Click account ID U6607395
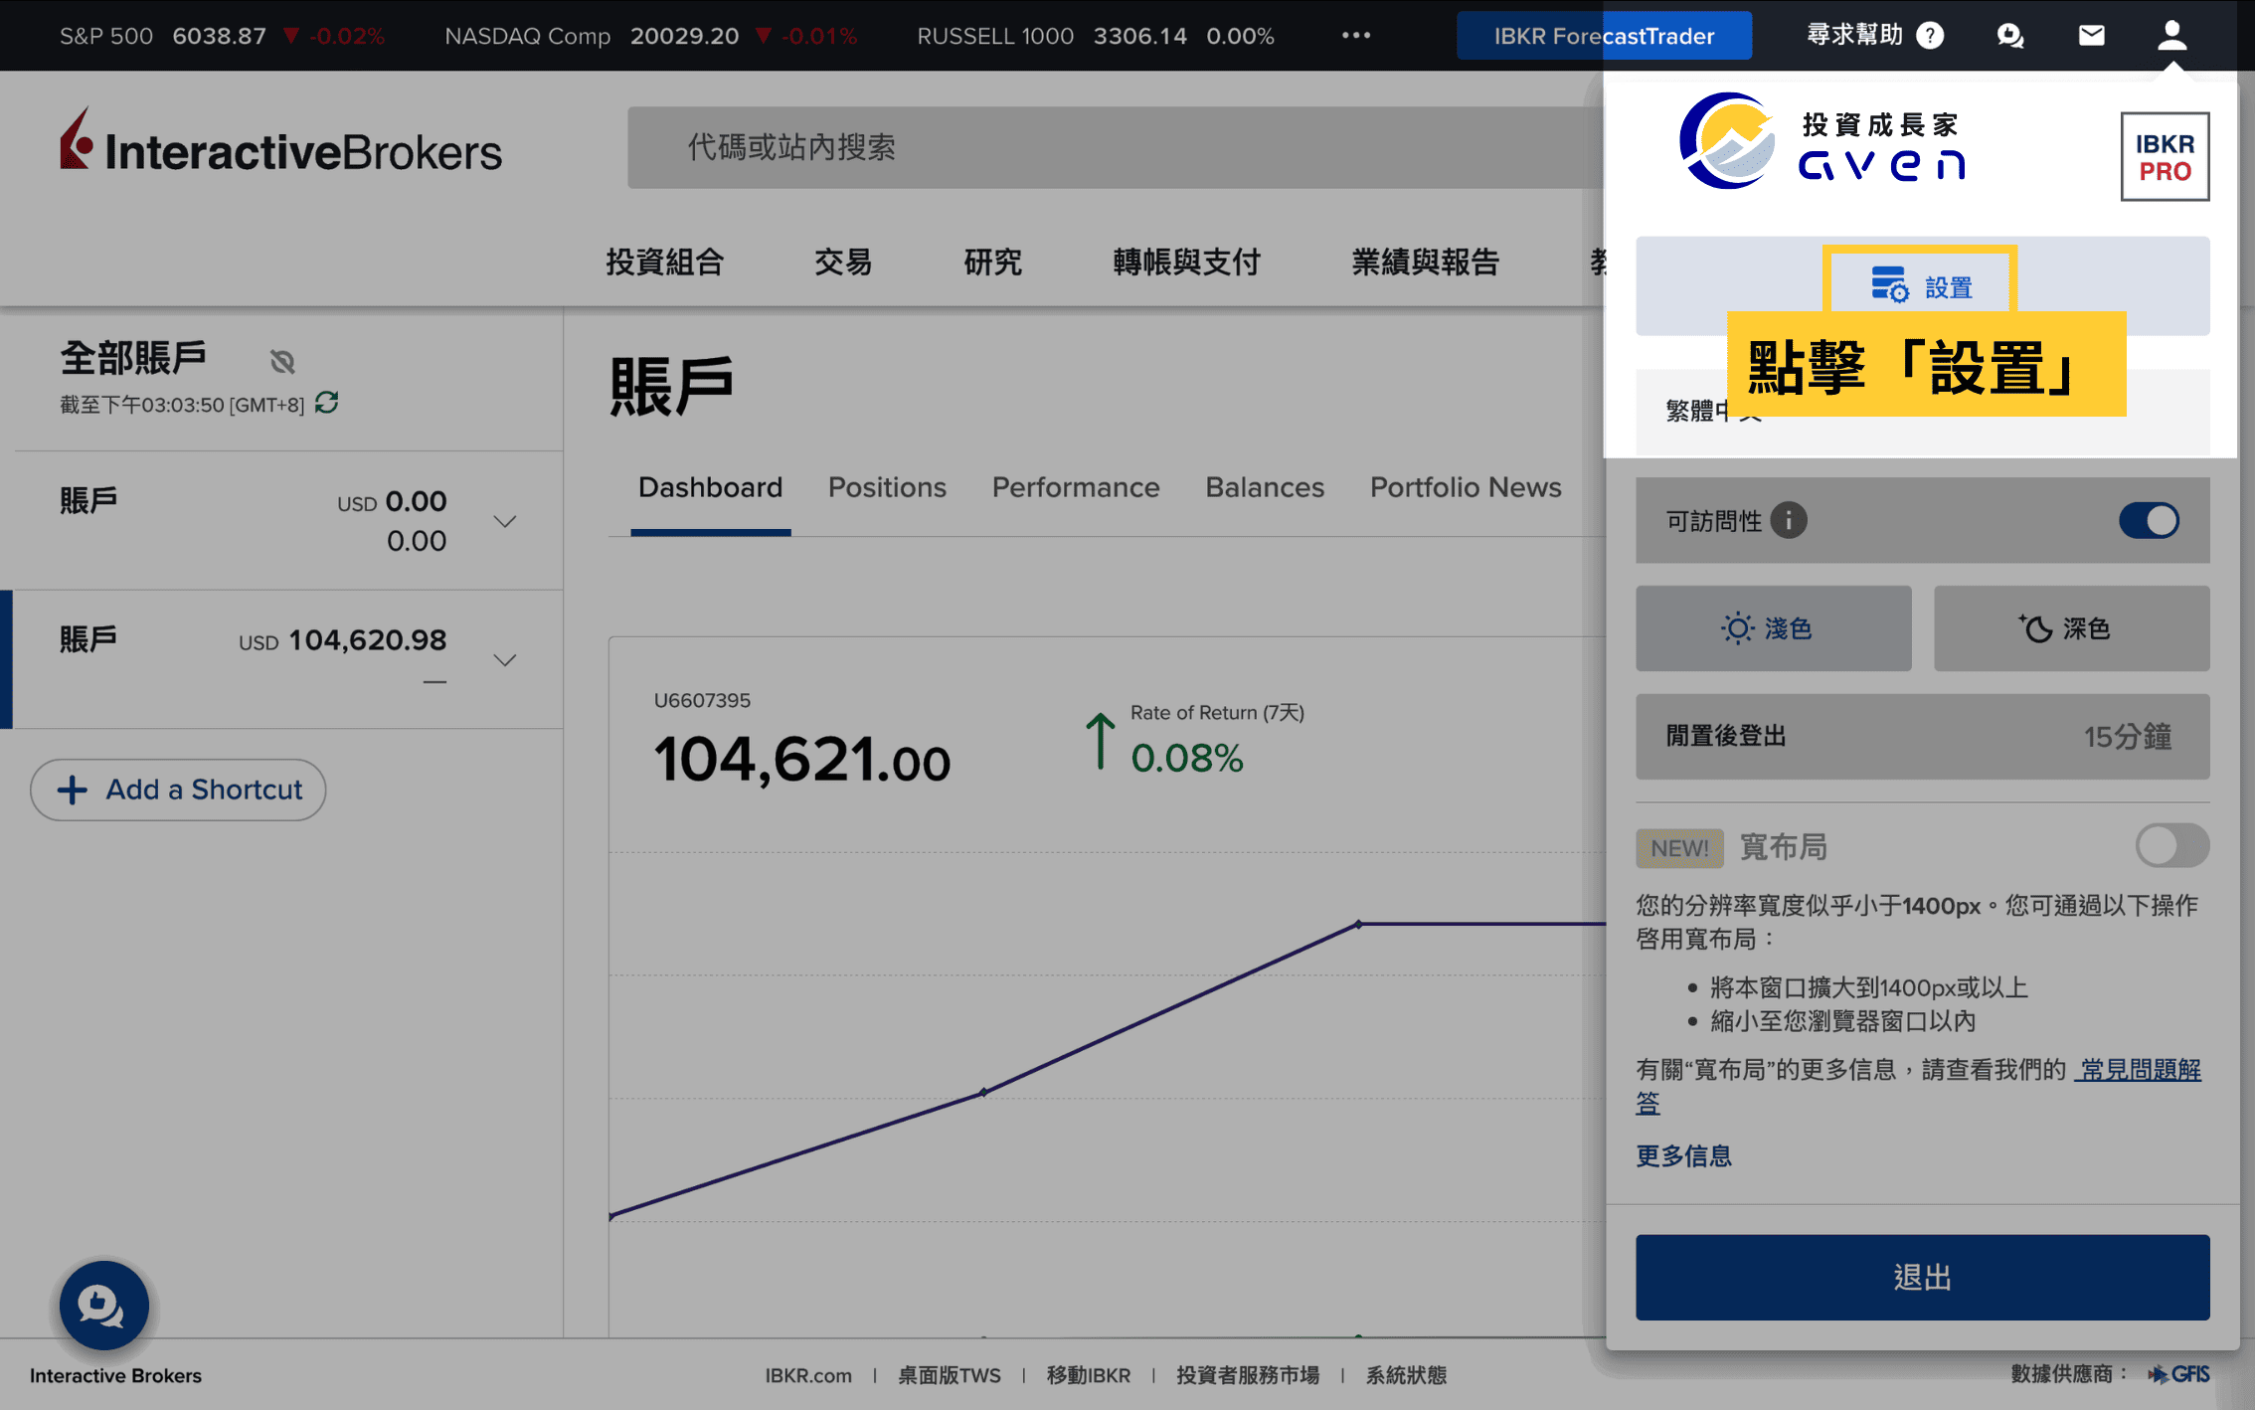2255x1410 pixels. tap(702, 700)
